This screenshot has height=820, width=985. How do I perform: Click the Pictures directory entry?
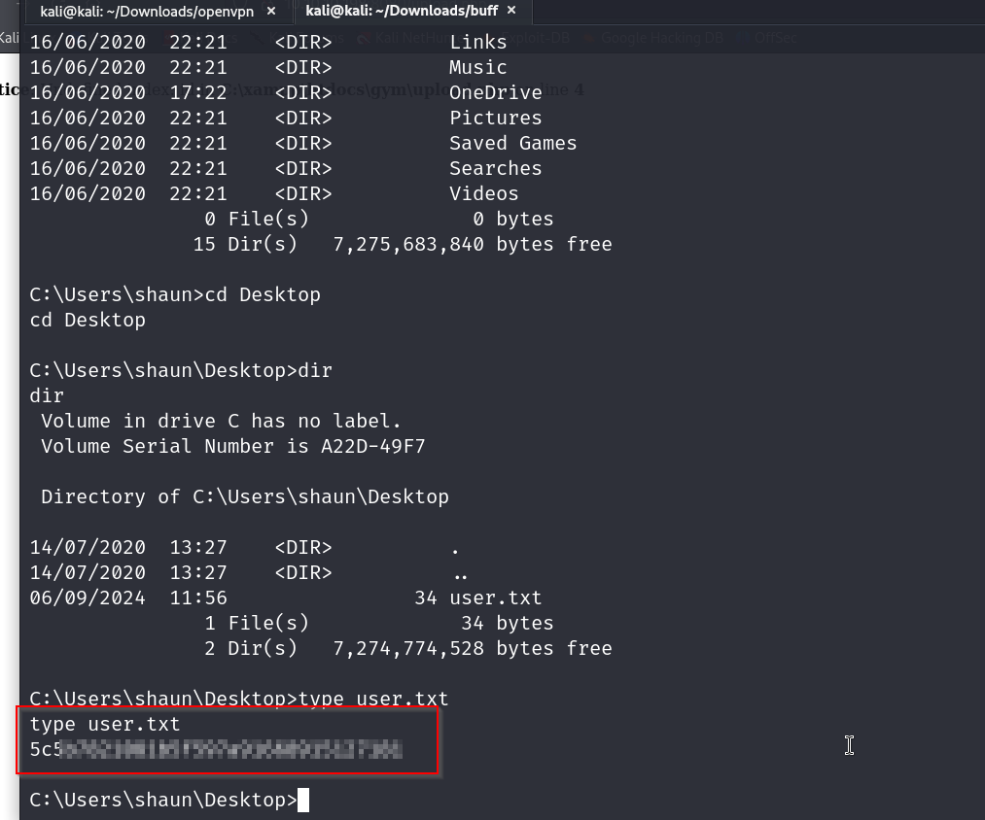[x=495, y=119]
